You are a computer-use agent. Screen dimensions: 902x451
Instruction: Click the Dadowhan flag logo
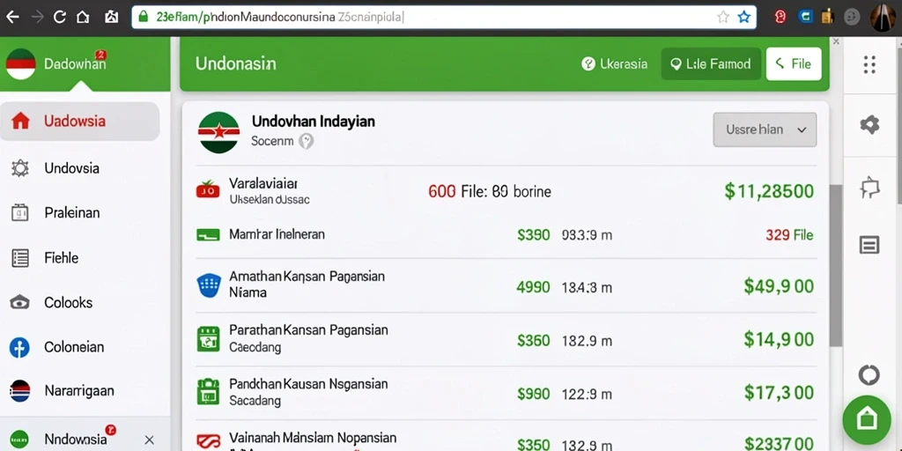(21, 63)
